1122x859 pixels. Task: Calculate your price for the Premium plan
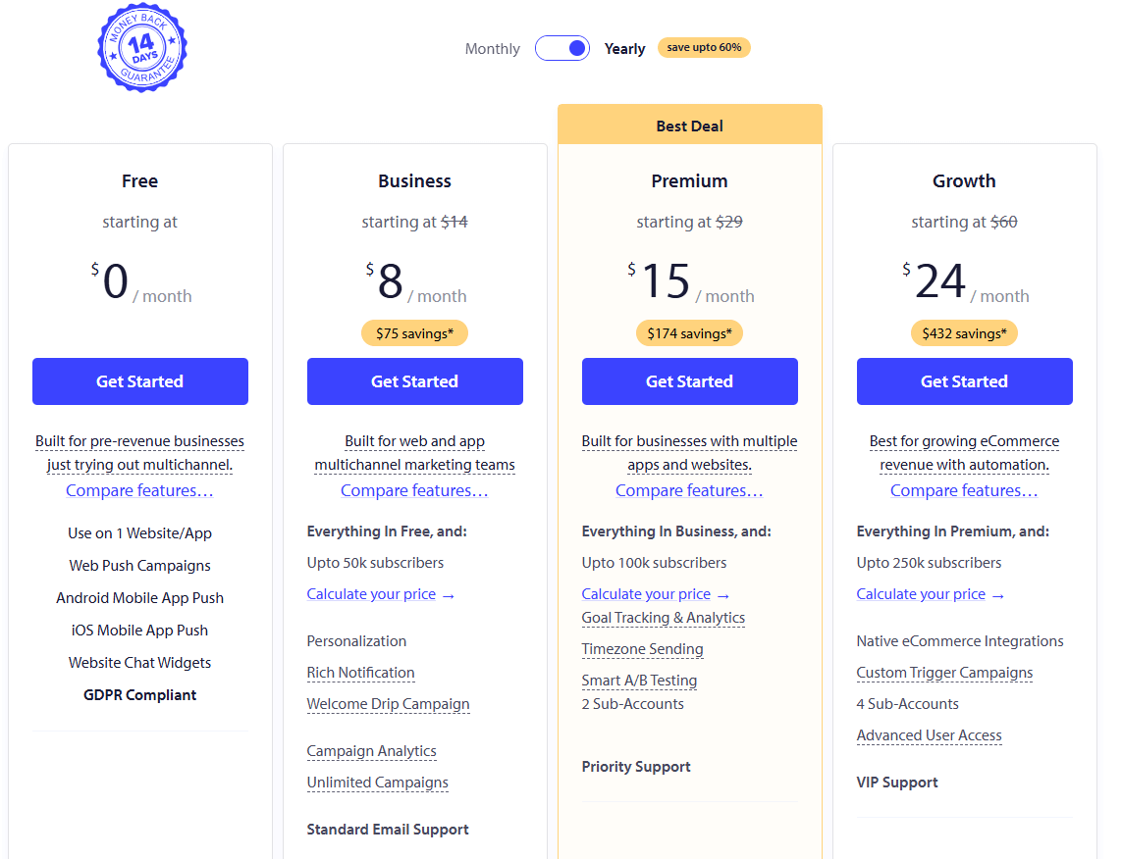point(656,593)
